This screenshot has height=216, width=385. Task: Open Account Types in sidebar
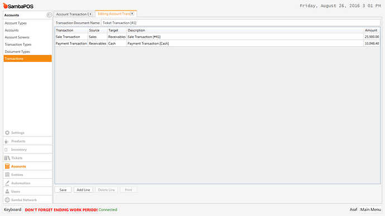(16, 23)
